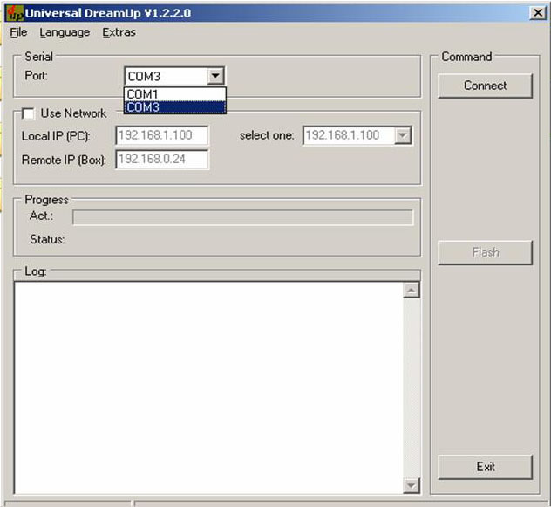Open the 'select one' IP dropdown arrow
This screenshot has height=507, width=551.
(403, 135)
